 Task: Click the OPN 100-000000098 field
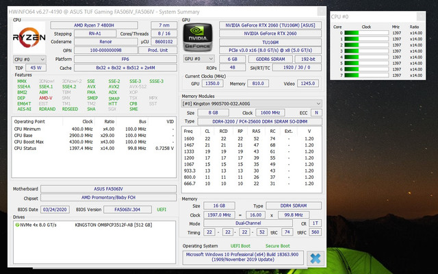click(106, 50)
